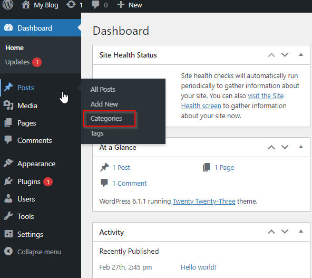Open Twenty Twenty-Three theme link
Viewport: 312px width, 278px height.
[x=204, y=202]
